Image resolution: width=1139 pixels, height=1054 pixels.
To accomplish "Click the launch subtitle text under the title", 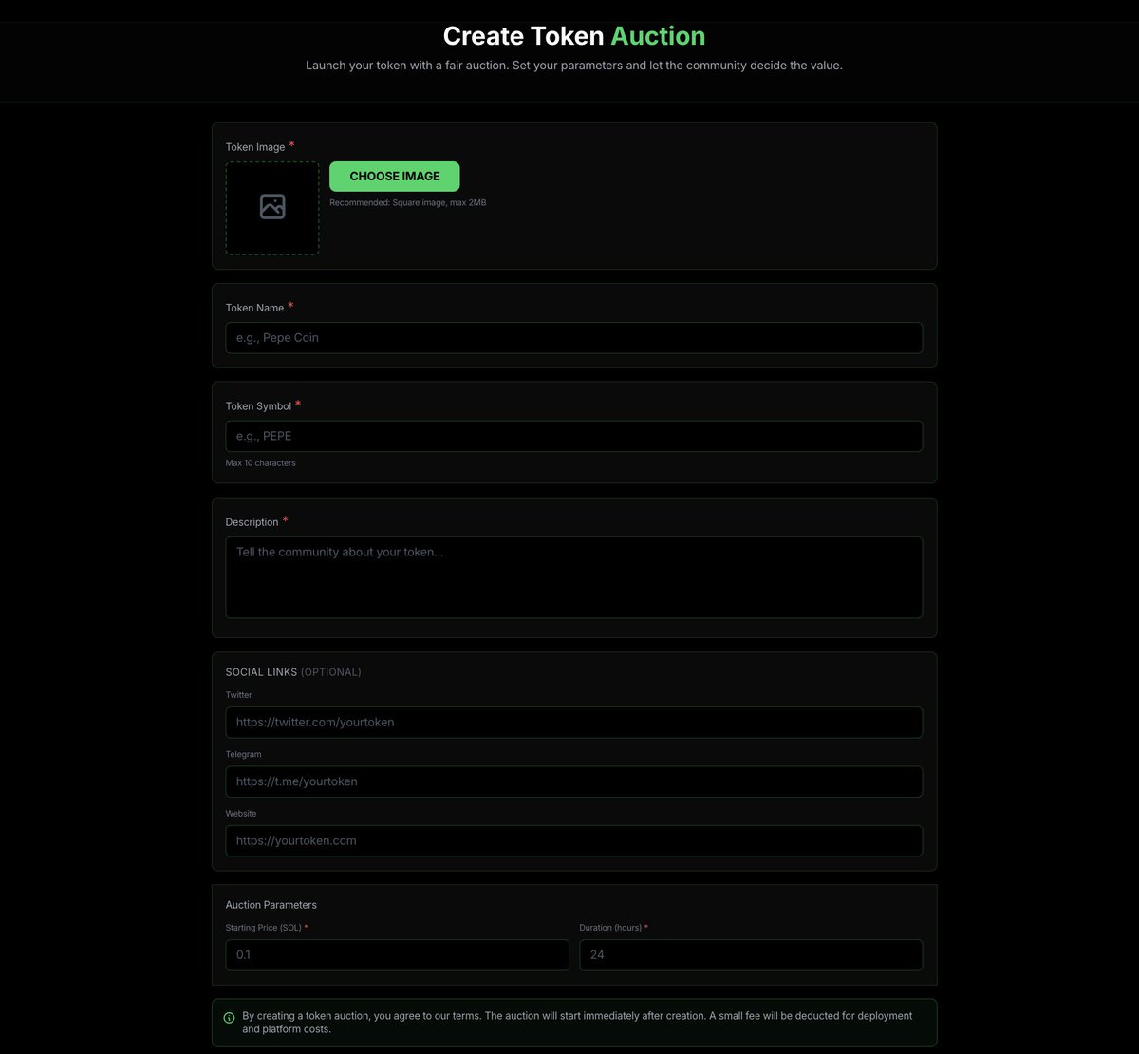I will pyautogui.click(x=573, y=65).
